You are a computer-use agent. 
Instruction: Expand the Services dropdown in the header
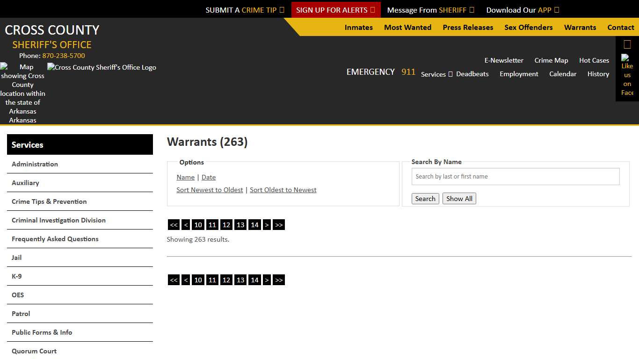(436, 74)
